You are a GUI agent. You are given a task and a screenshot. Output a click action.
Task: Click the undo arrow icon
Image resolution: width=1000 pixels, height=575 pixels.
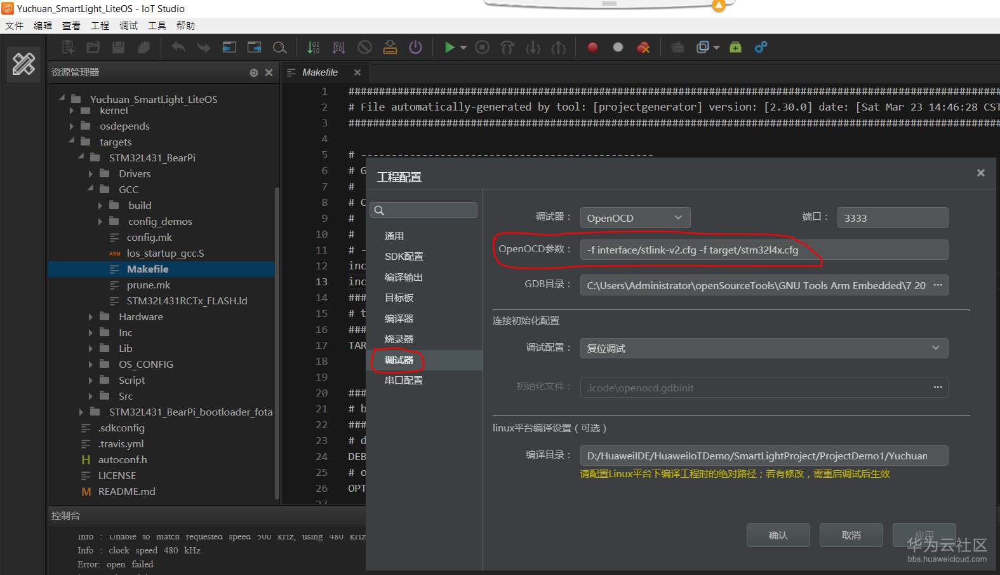(x=178, y=47)
